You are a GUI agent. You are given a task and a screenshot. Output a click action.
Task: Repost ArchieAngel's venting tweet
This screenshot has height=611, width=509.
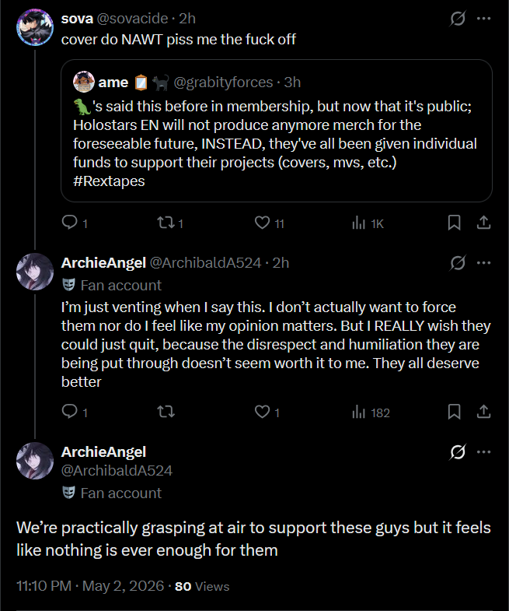click(x=166, y=412)
